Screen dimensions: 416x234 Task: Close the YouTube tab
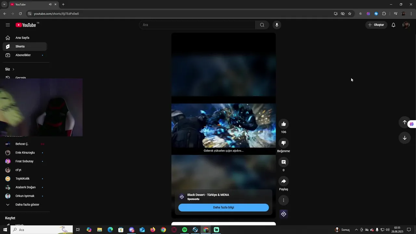pos(56,5)
